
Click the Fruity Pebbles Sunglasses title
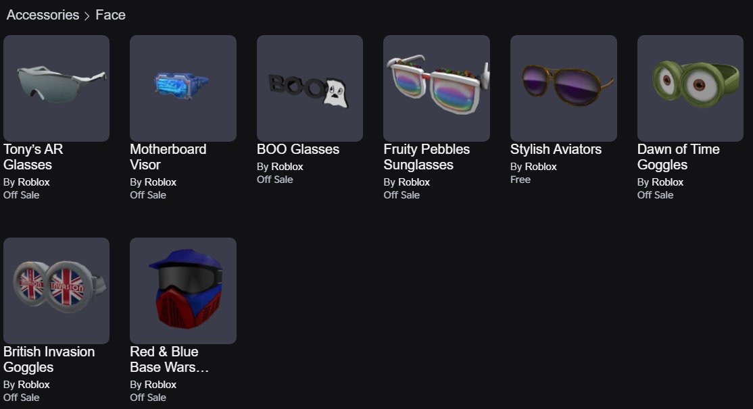(x=427, y=157)
